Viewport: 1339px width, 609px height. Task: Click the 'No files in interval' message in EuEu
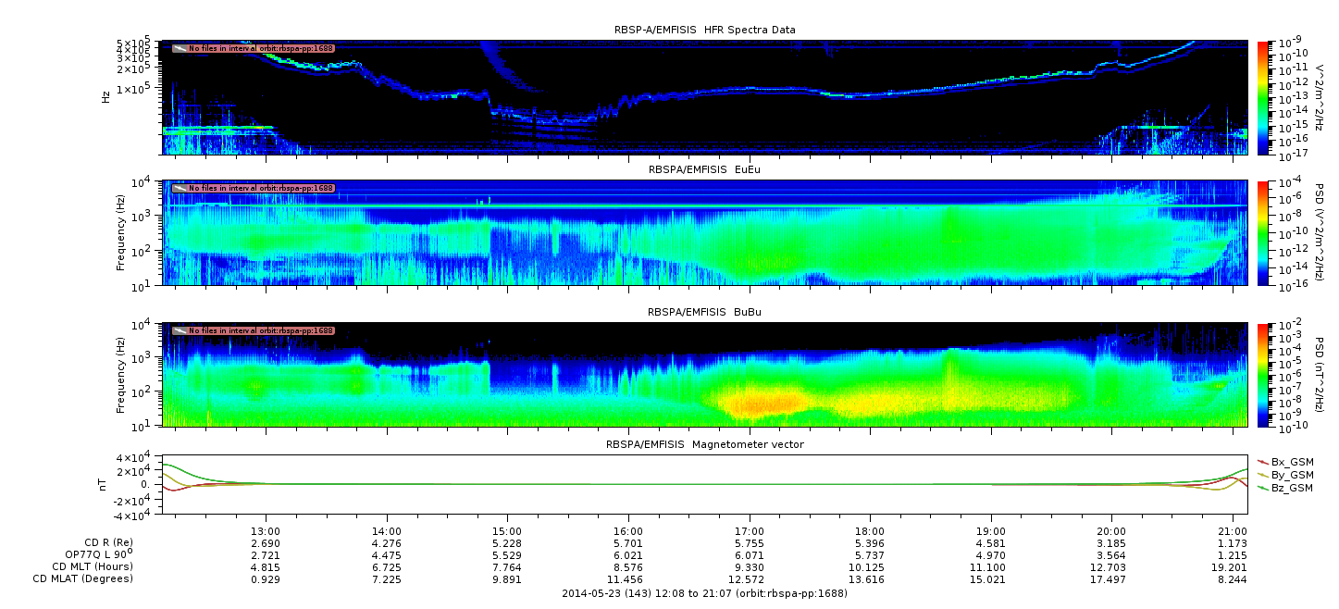click(261, 189)
